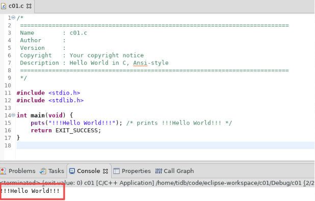
Task: Click the Tasks view icon
Action: (43, 171)
